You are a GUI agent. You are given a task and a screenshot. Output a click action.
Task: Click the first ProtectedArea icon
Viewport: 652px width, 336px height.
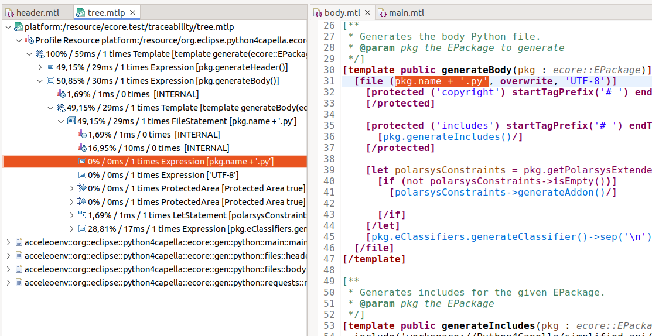point(83,188)
